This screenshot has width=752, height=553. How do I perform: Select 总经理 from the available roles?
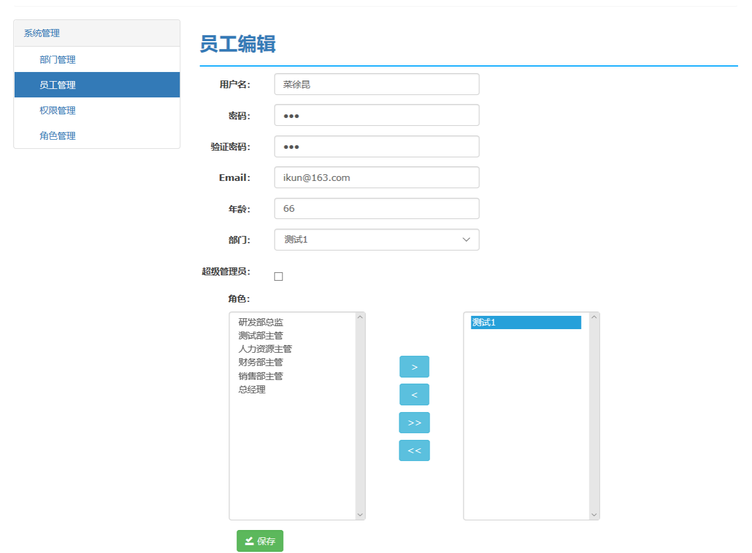click(250, 389)
